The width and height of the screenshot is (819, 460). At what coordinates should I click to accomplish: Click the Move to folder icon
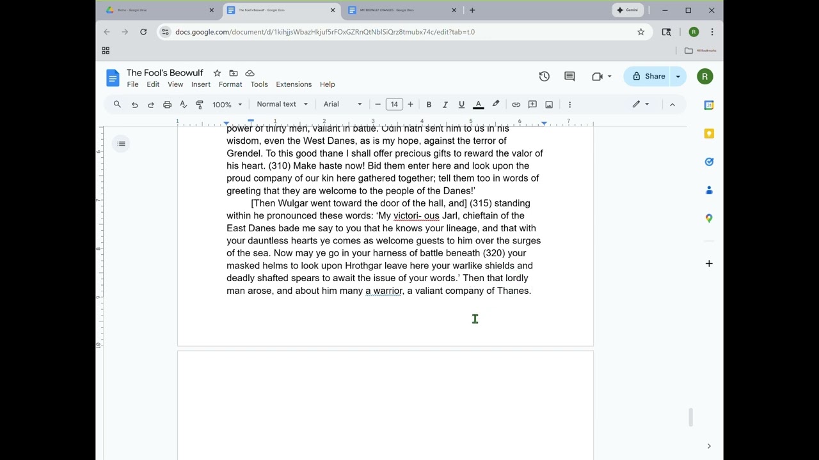click(234, 73)
